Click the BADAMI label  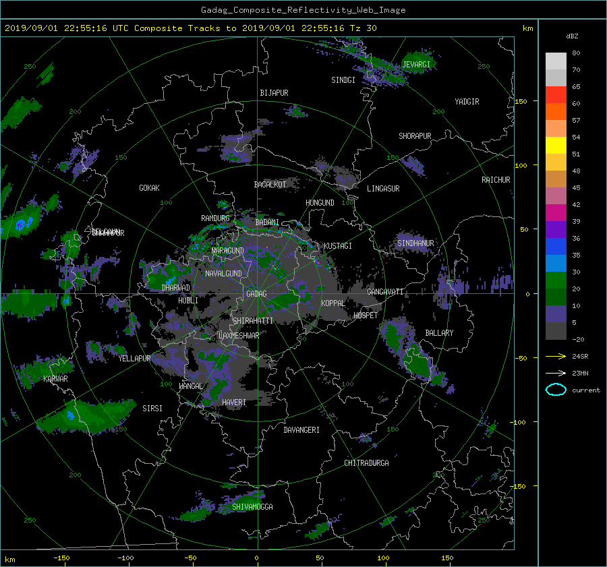point(267,222)
